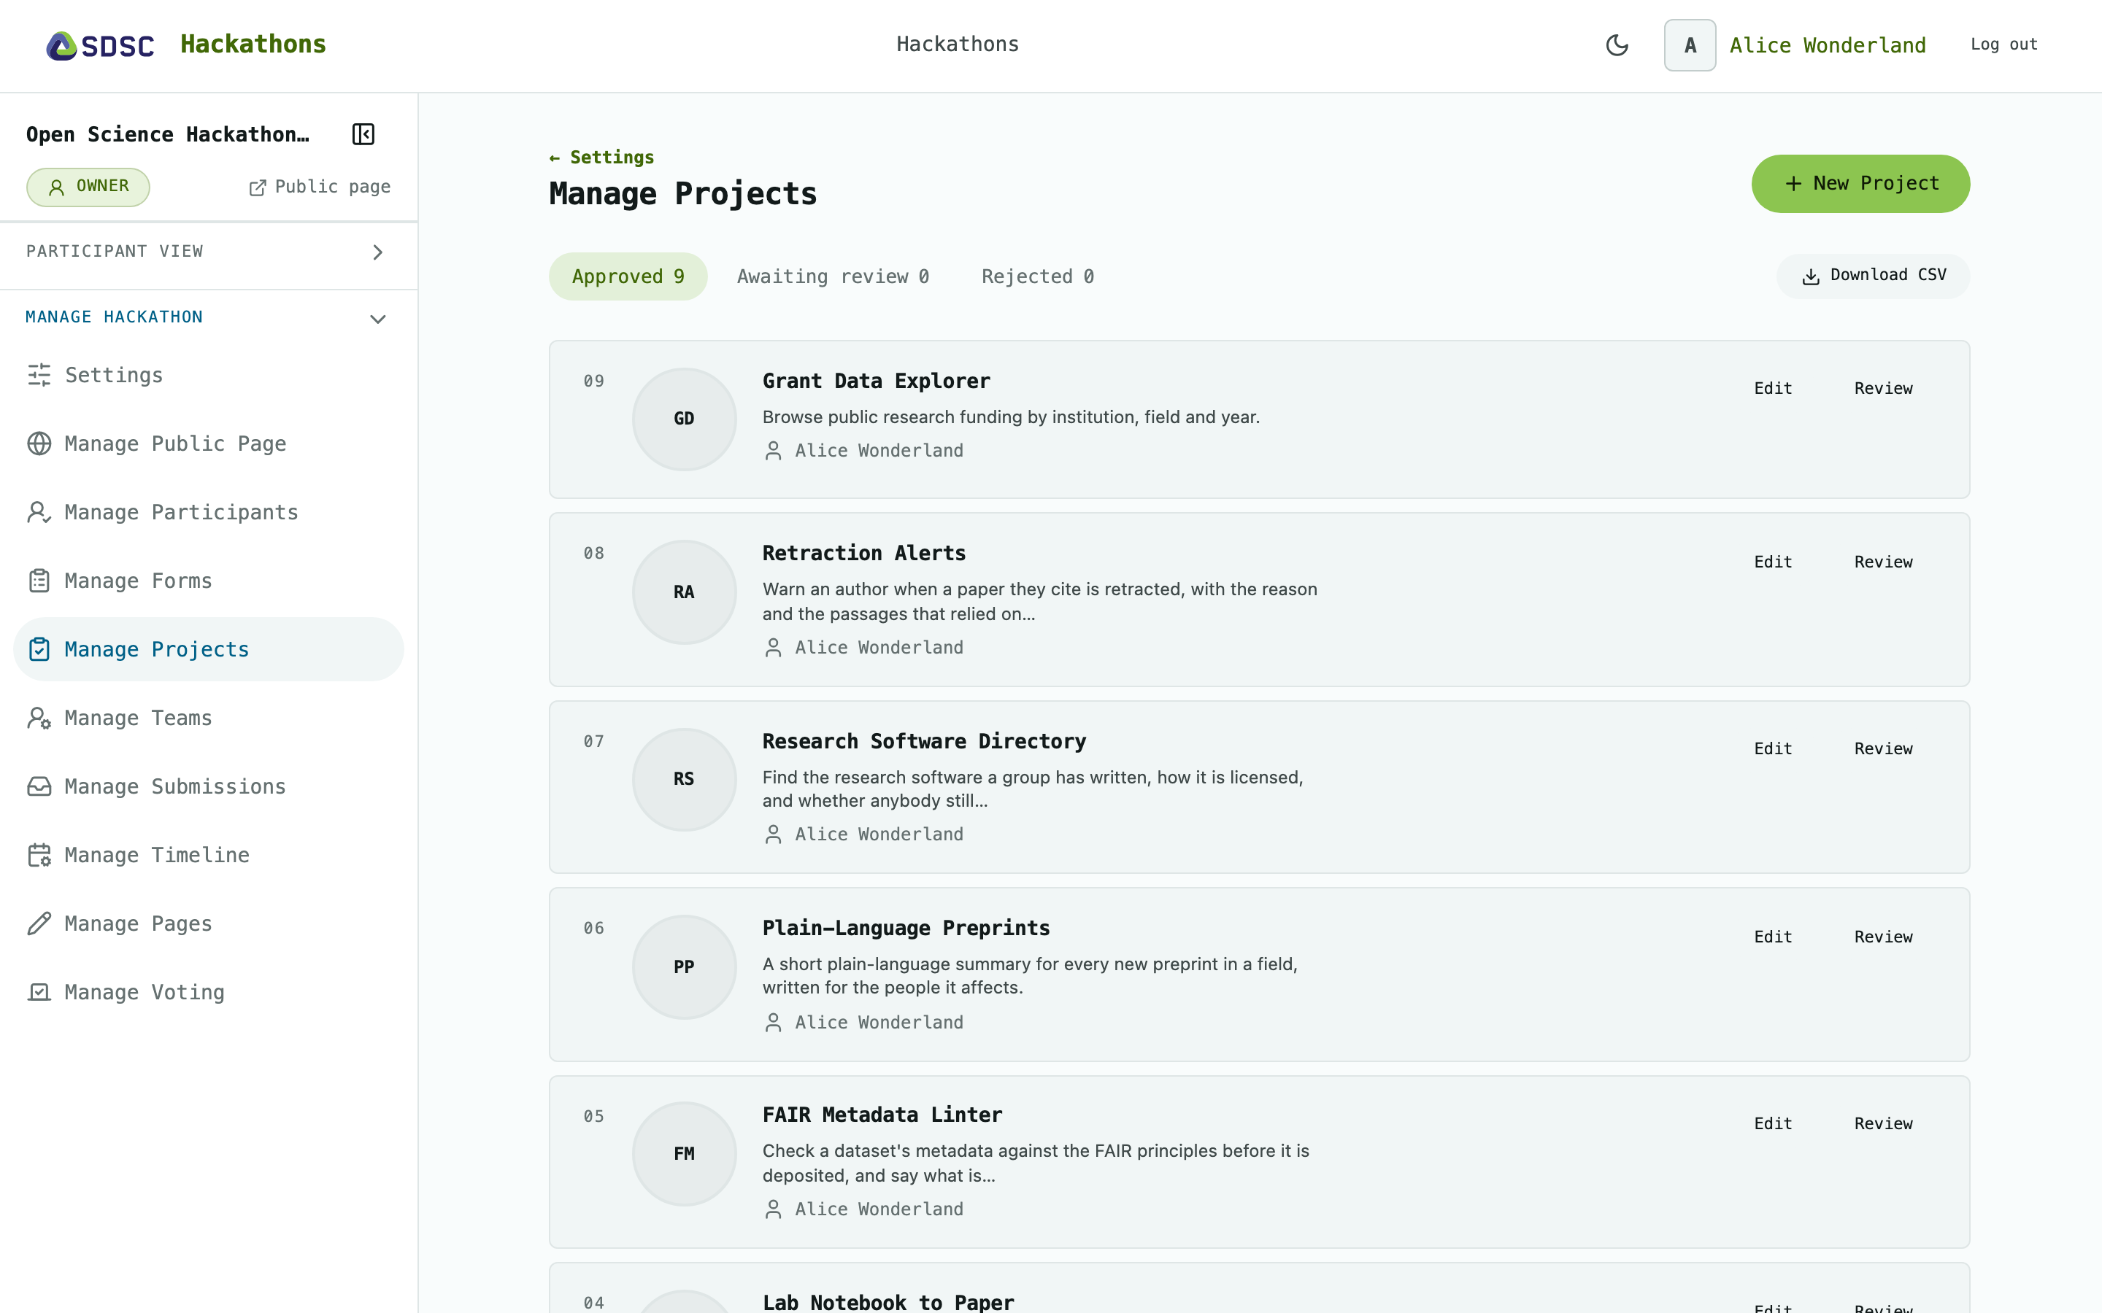The width and height of the screenshot is (2102, 1313).
Task: Go to Manage Submissions
Action: [209, 787]
